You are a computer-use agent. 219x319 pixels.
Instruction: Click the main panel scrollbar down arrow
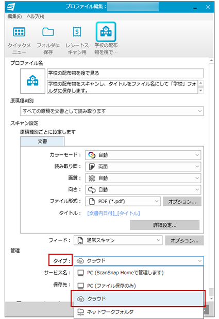tap(211, 298)
